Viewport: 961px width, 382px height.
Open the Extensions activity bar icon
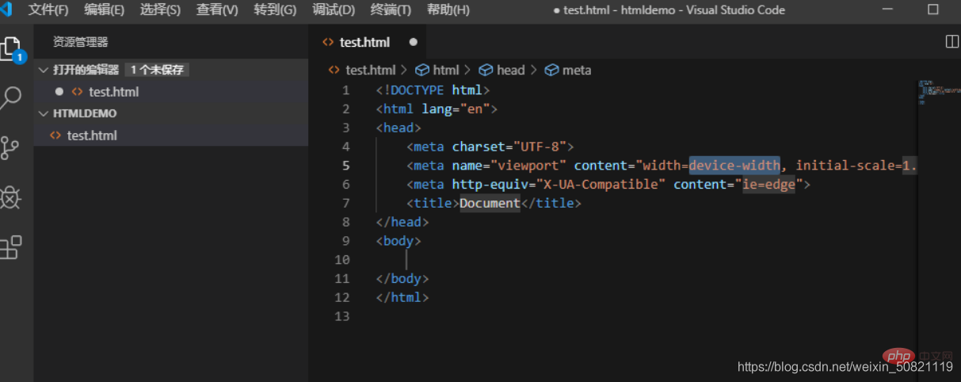(10, 247)
